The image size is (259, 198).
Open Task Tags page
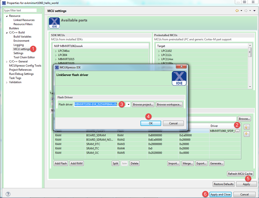(15, 78)
